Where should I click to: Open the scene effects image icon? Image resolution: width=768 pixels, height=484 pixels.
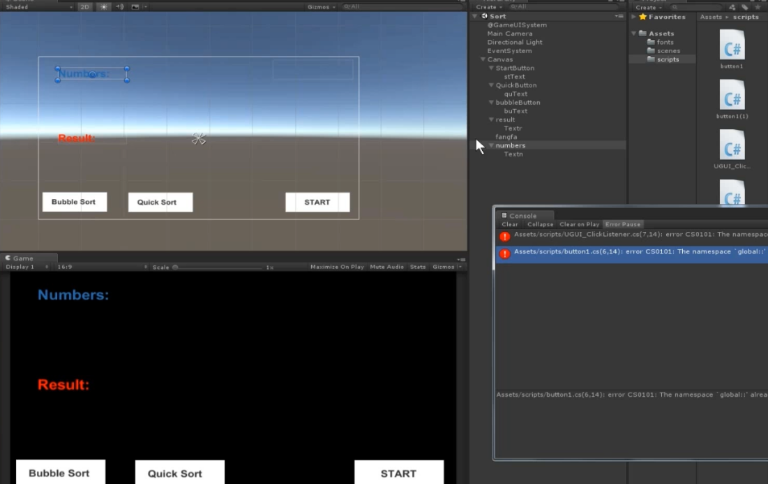point(135,7)
